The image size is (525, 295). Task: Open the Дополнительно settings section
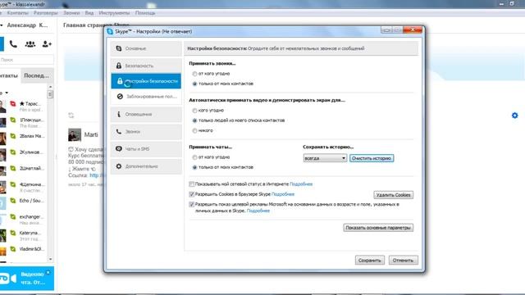tap(146, 166)
